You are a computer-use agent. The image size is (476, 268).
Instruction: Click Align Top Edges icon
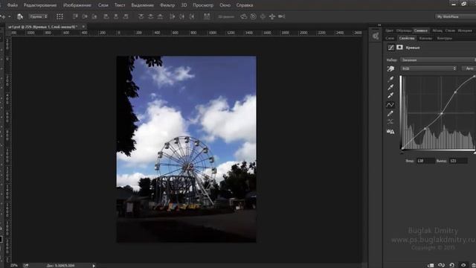[x=75, y=16]
